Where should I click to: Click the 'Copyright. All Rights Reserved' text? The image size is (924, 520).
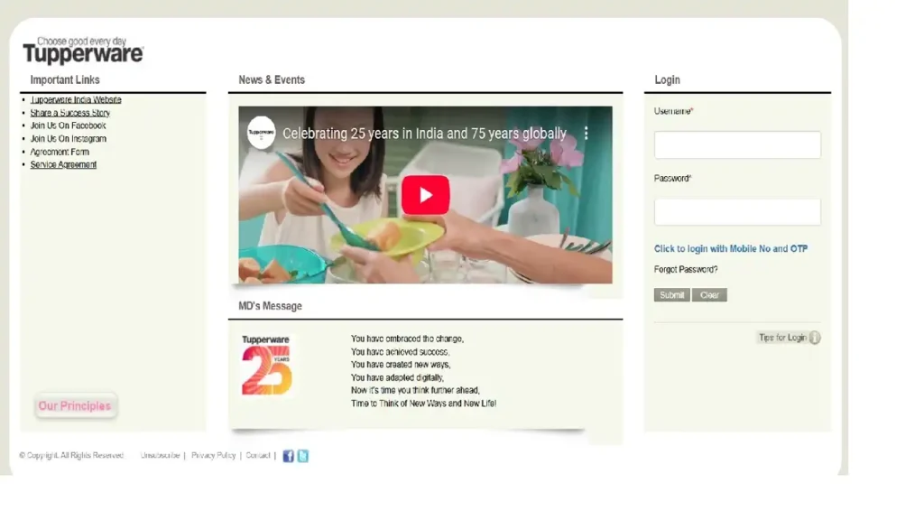click(x=71, y=455)
